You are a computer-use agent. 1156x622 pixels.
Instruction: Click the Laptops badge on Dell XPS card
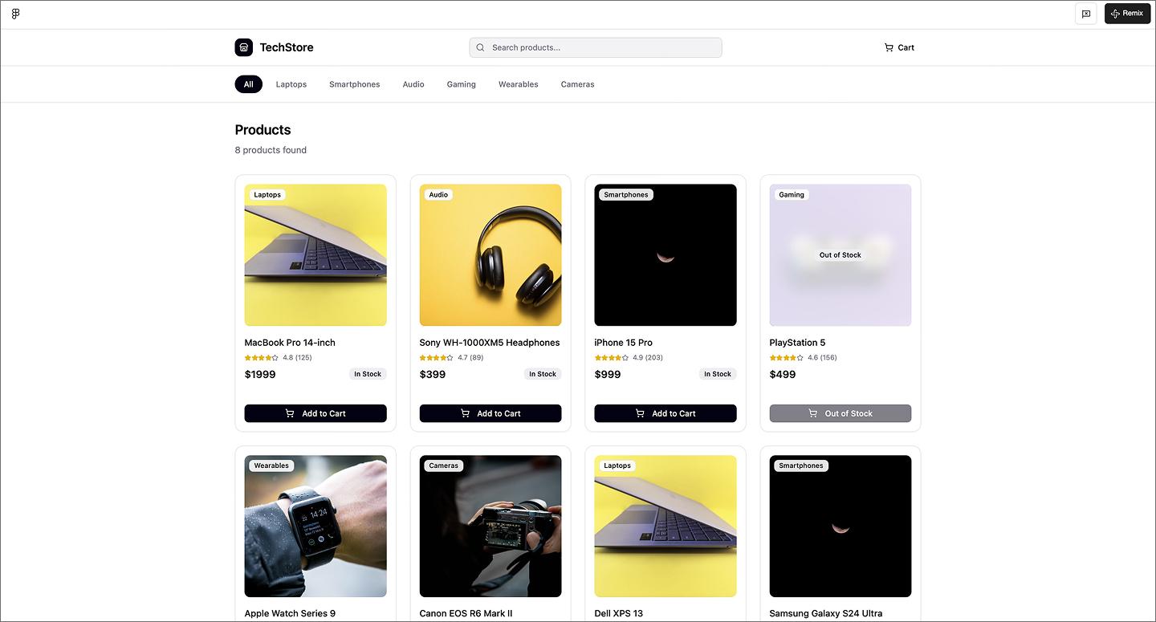[x=617, y=466]
